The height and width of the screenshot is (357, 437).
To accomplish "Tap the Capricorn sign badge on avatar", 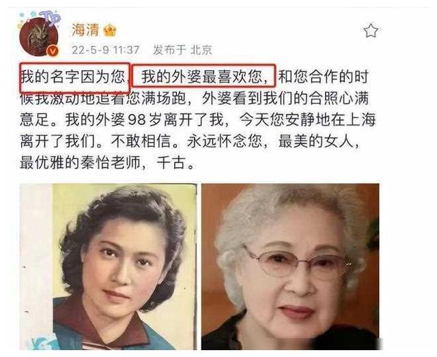I will [50, 17].
